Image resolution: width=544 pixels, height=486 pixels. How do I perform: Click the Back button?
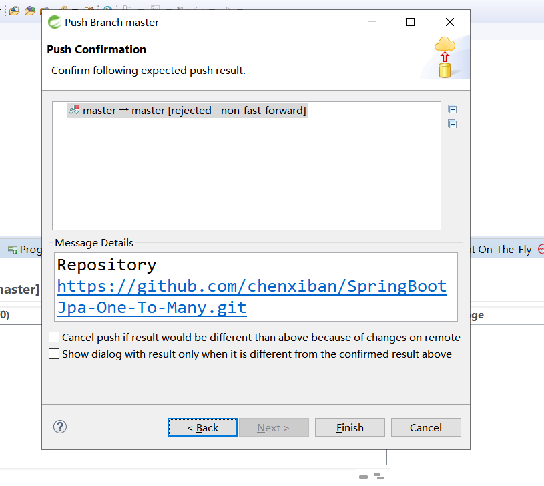click(202, 427)
